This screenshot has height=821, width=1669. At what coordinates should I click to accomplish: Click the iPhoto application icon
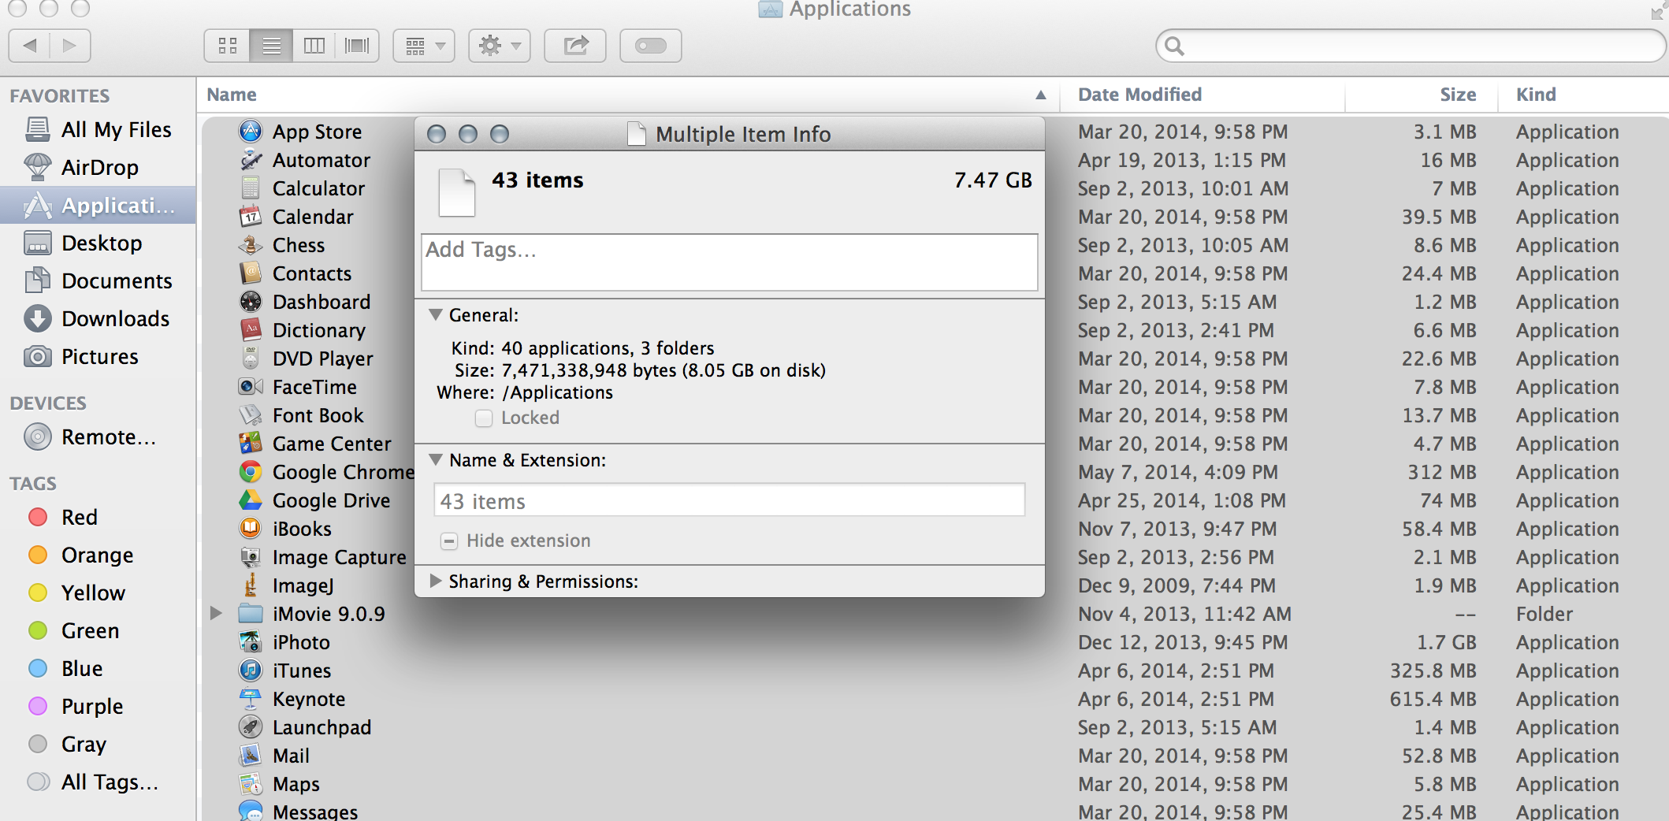point(251,641)
